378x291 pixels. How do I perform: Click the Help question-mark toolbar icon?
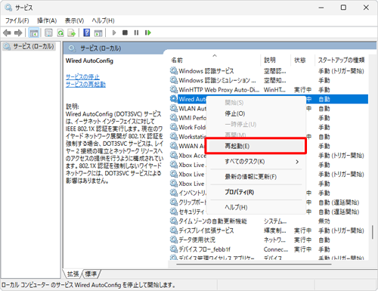87,33
